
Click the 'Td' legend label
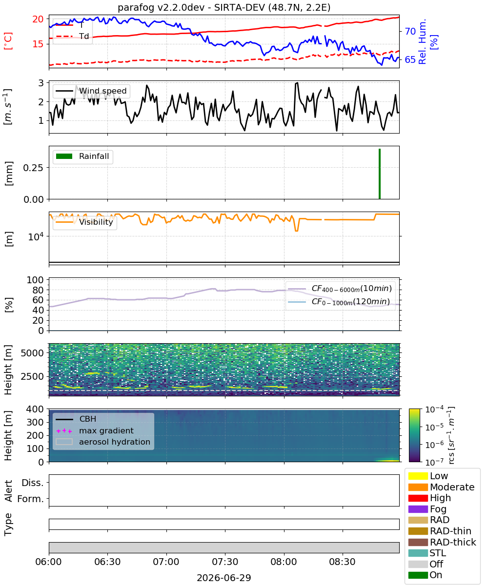[x=84, y=36]
